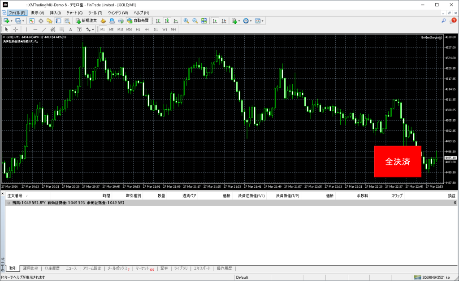
Task: Switch chart to candlestick mode
Action: point(167,21)
